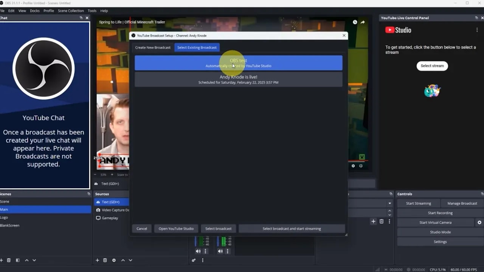Move the selected source down with the chevron
484x272 pixels.
[130, 260]
